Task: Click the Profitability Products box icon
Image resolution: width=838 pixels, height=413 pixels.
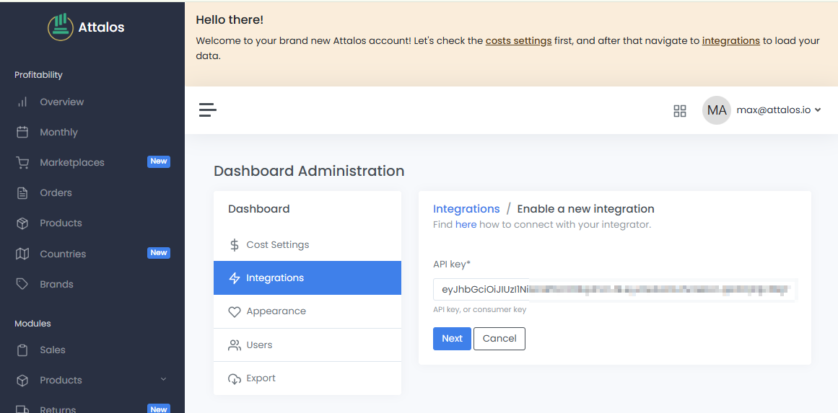Action: click(22, 223)
